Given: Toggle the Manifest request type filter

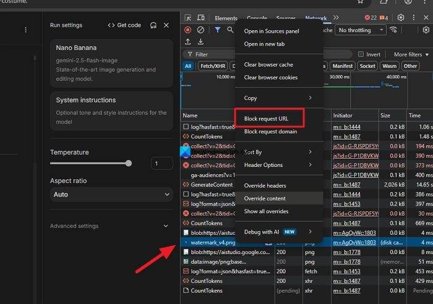Looking at the screenshot, I should (x=342, y=66).
